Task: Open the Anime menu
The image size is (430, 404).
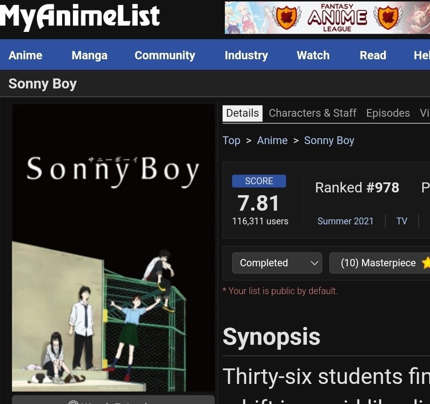Action: tap(26, 56)
